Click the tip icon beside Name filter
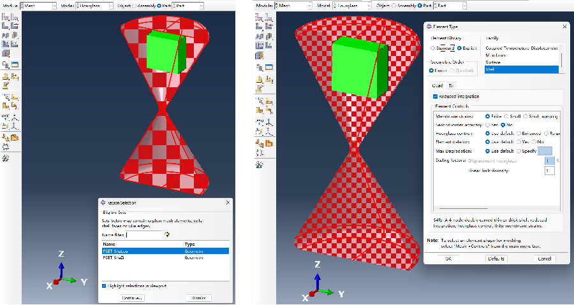Screen dimensions: 574x305 click(x=167, y=234)
